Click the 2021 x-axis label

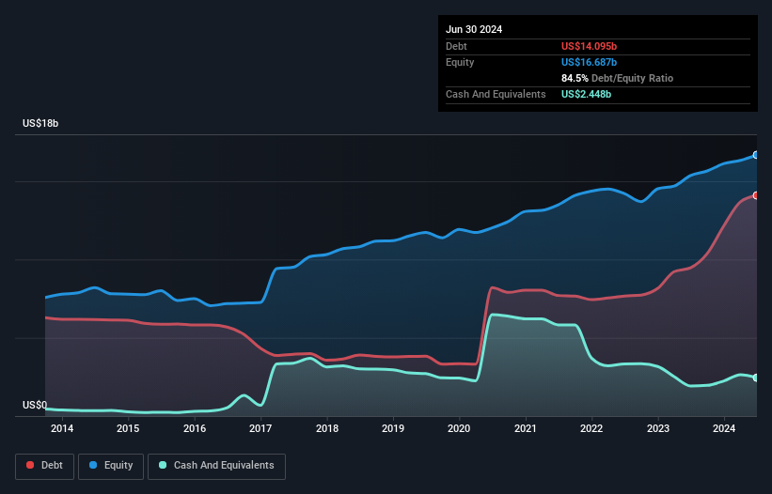tap(526, 428)
